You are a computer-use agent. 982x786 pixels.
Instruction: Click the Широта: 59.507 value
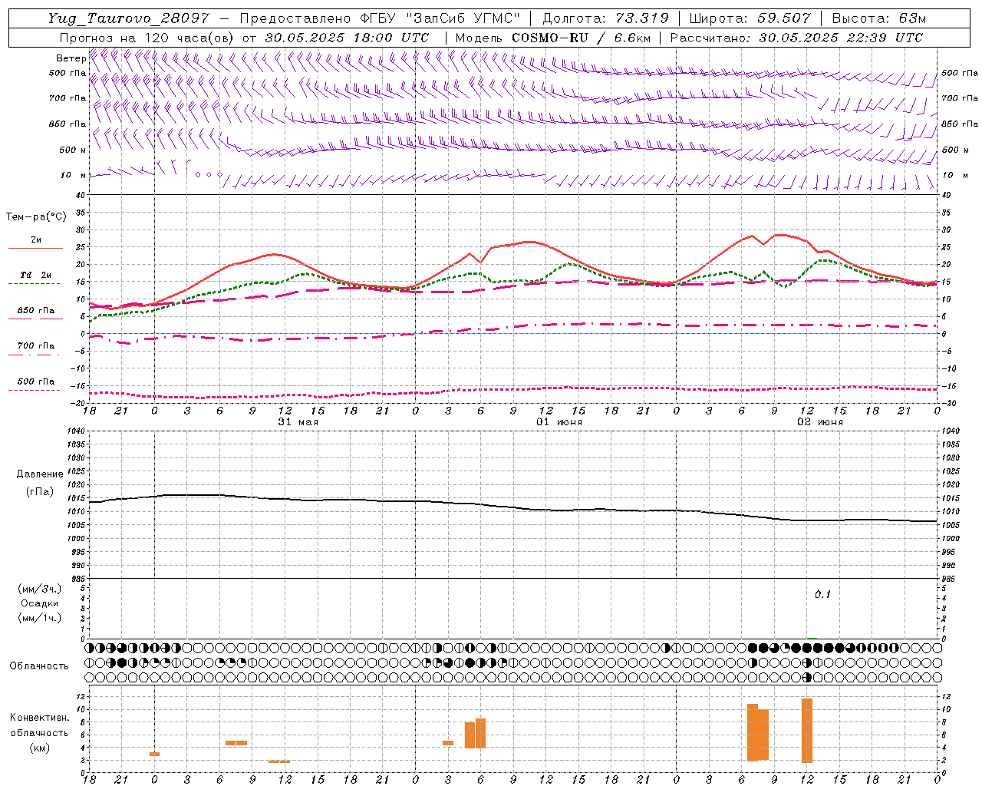[750, 18]
